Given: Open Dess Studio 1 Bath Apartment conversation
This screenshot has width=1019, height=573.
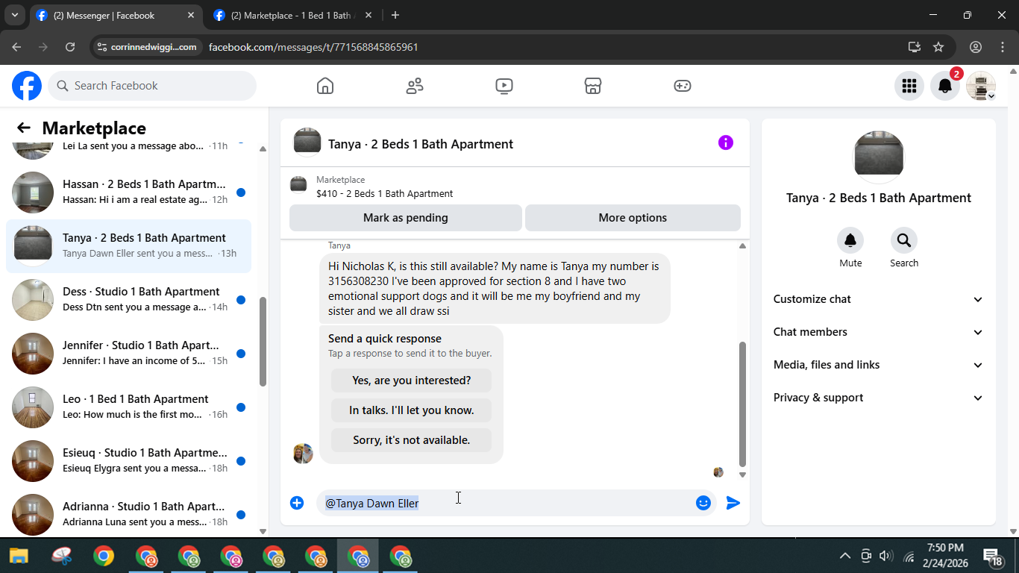Looking at the screenshot, I should tap(128, 300).
